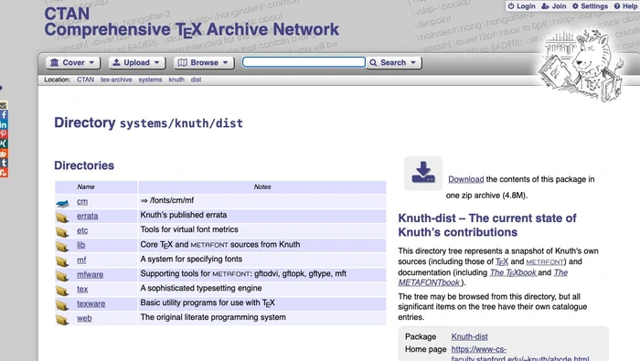Click the Notes column header
This screenshot has height=361, width=640.
pos(262,186)
